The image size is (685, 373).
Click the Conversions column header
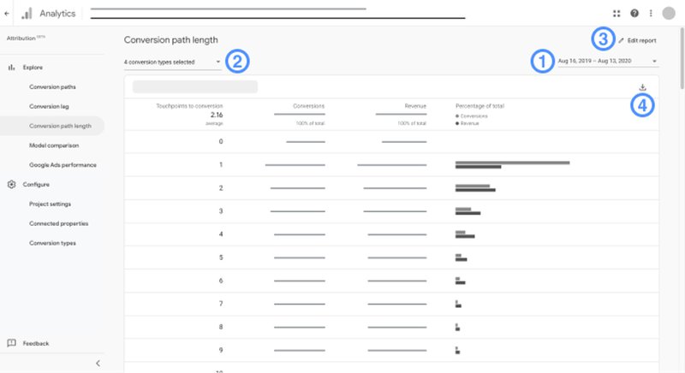(308, 106)
